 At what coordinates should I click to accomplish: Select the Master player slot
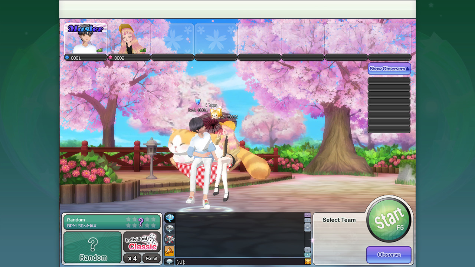[x=85, y=39]
